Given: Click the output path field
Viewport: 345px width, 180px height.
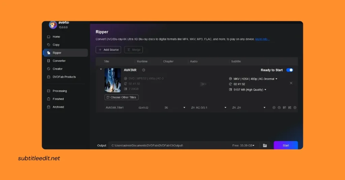Looking at the screenshot, I should pyautogui.click(x=169, y=145).
